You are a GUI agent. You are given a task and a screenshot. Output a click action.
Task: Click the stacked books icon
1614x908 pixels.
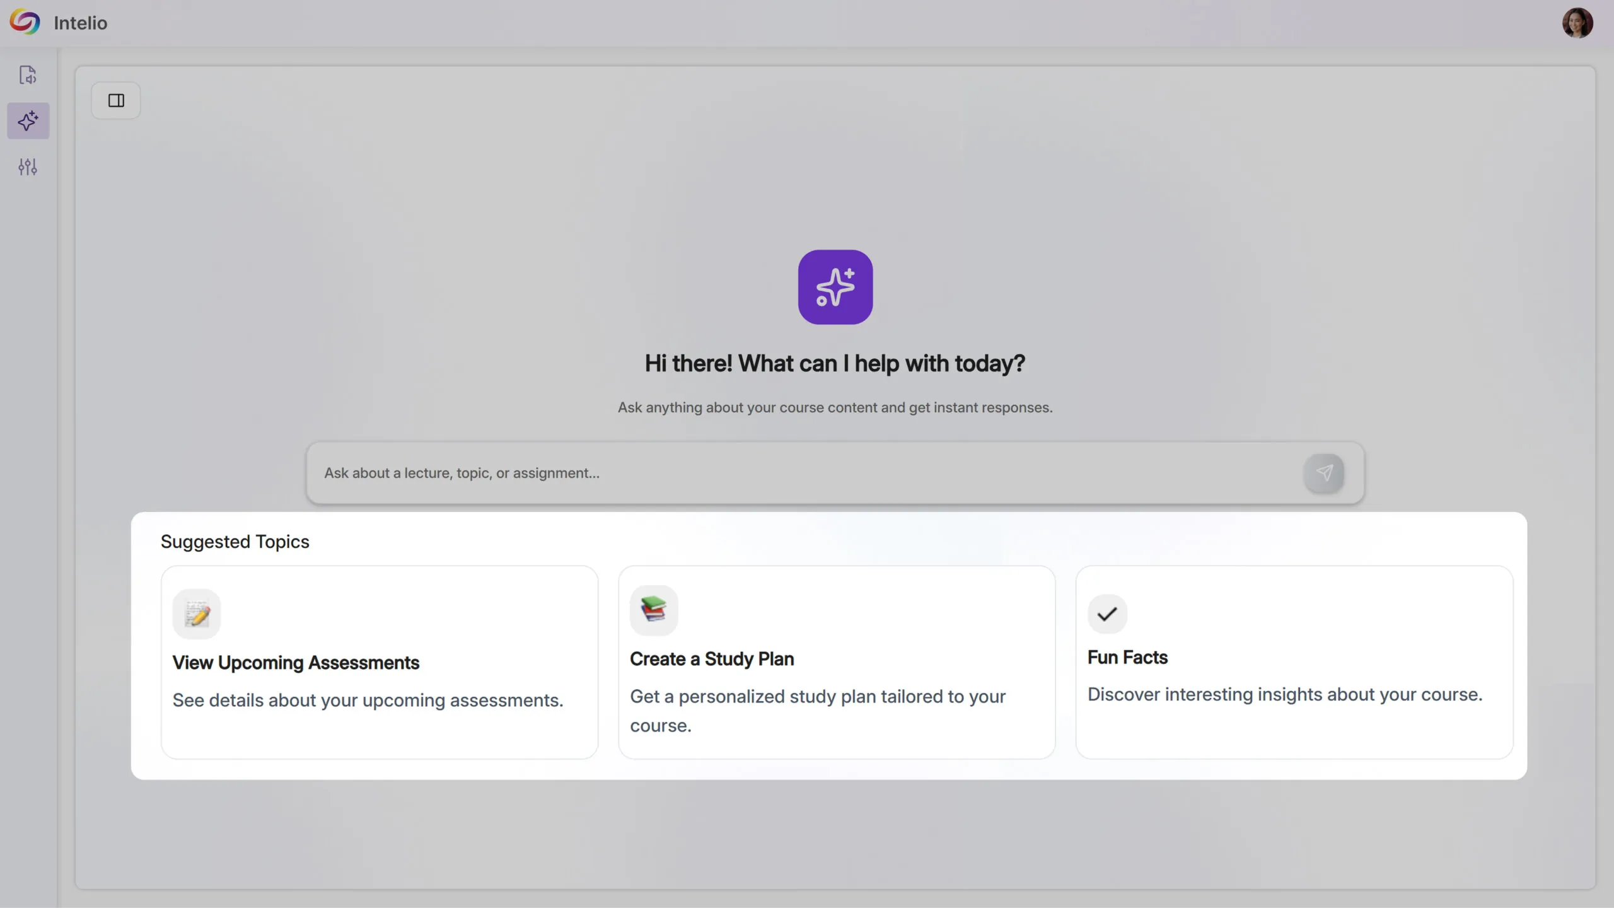(654, 610)
